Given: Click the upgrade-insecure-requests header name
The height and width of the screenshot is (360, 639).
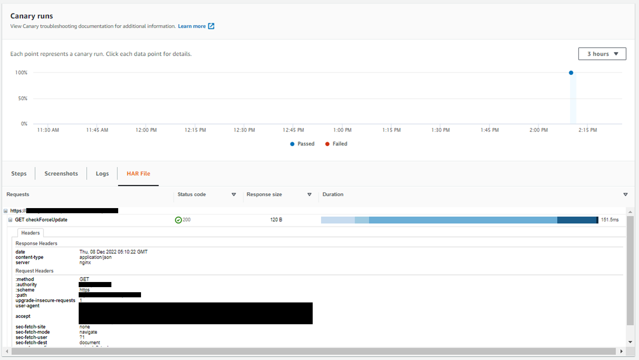Looking at the screenshot, I should click(45, 300).
